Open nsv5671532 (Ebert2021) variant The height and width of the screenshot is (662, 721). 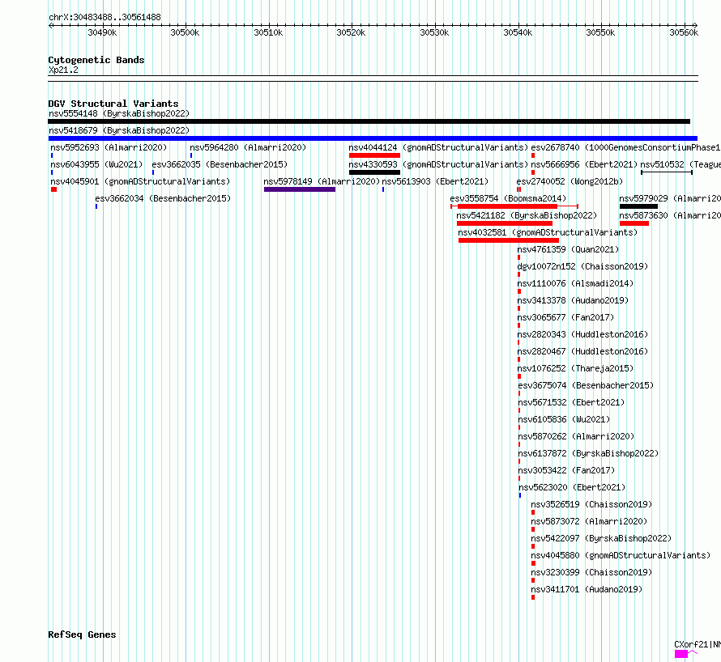[x=572, y=402]
